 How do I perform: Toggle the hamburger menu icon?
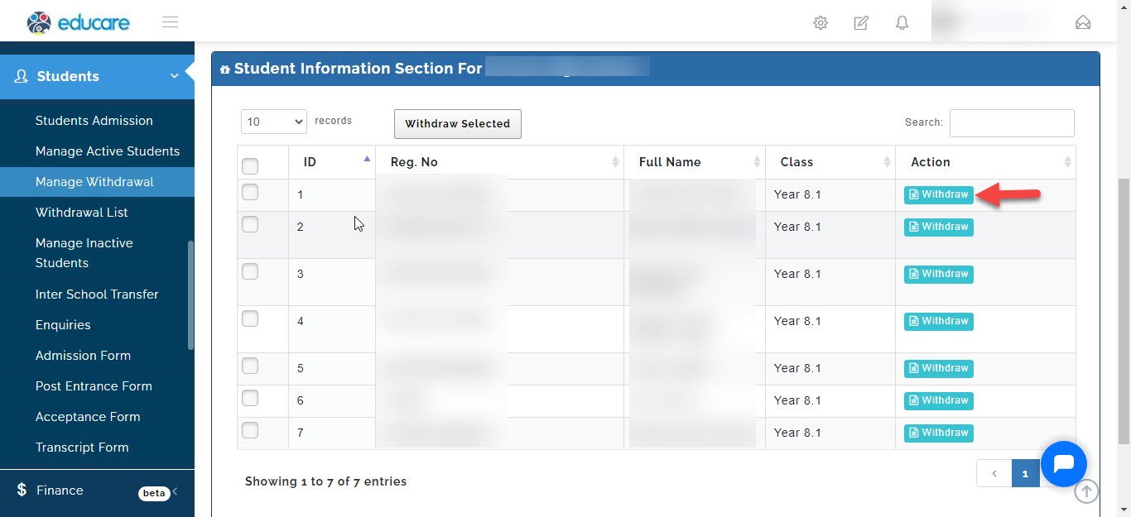(171, 22)
